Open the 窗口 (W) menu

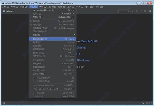[x=89, y=7]
